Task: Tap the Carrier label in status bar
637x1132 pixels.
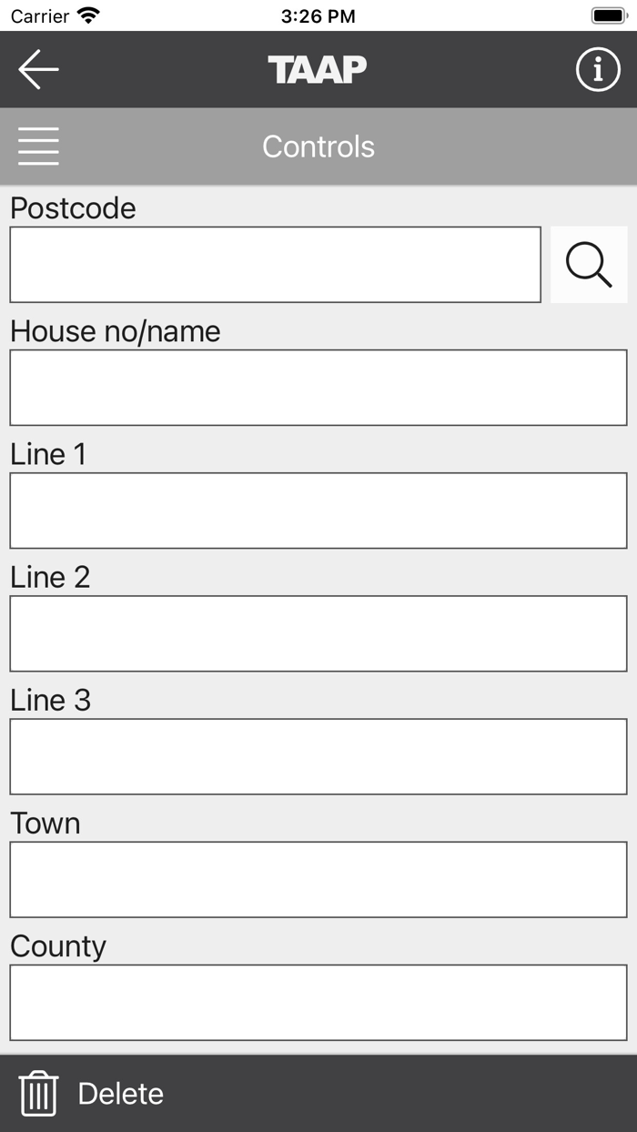Action: coord(40,15)
